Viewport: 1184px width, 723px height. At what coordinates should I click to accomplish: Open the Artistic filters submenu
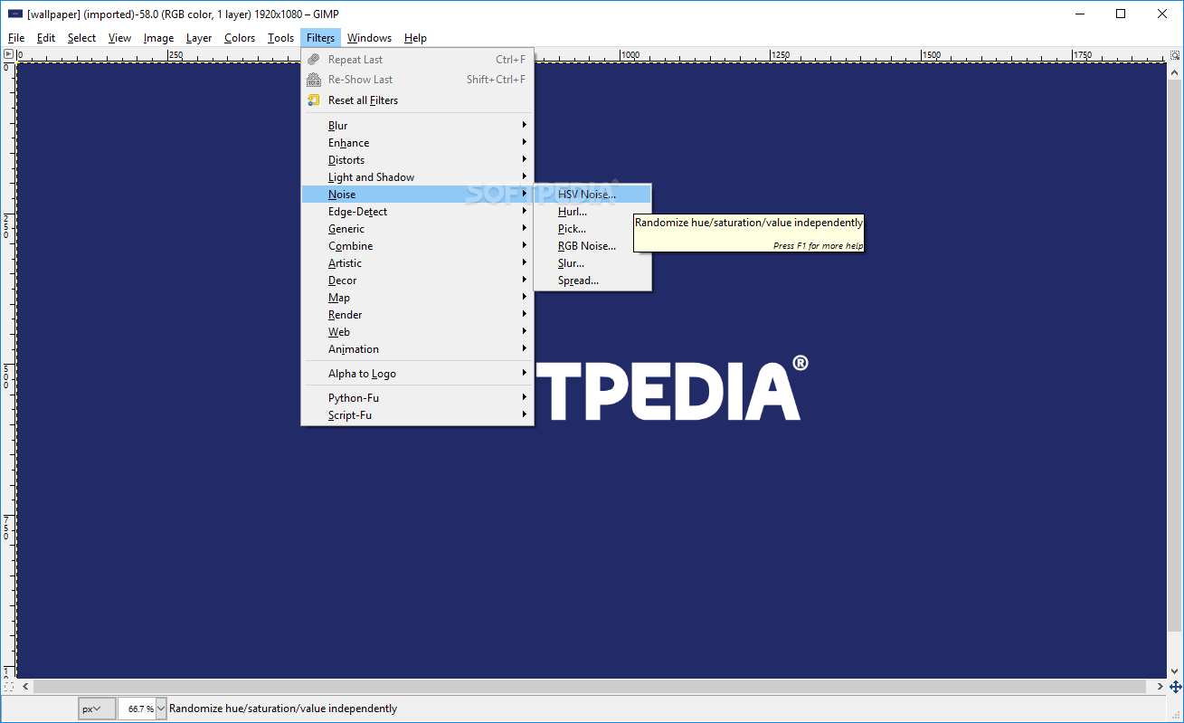pos(418,263)
